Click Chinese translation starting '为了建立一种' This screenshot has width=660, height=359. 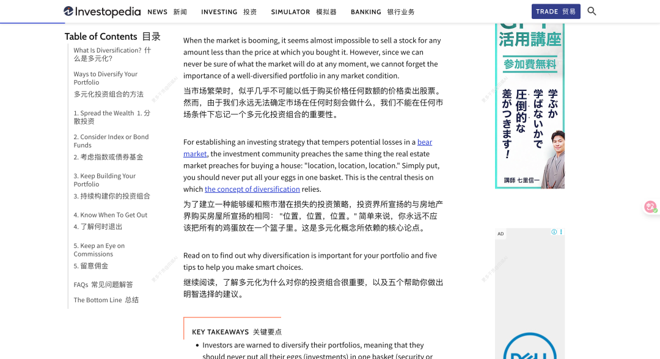[x=313, y=216]
